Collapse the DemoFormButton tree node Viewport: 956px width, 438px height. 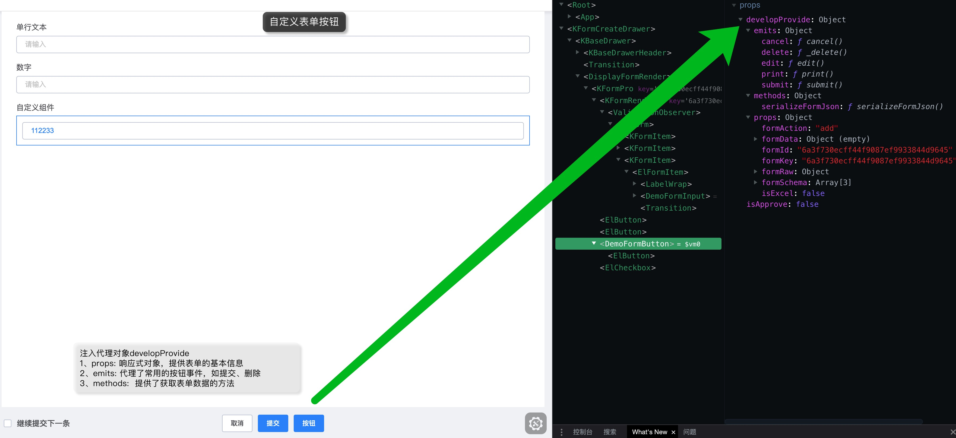point(594,243)
